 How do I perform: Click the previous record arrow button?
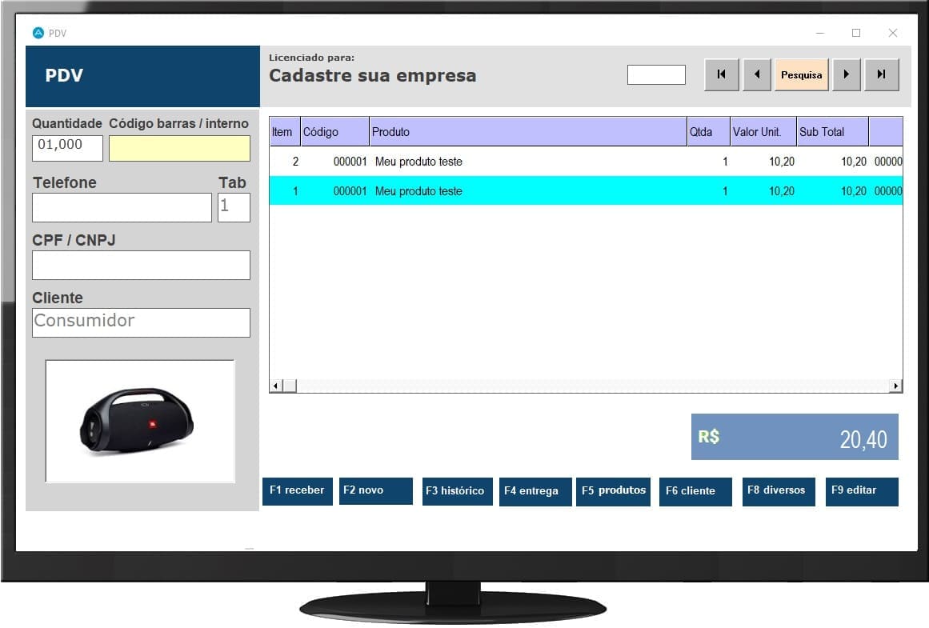point(756,74)
